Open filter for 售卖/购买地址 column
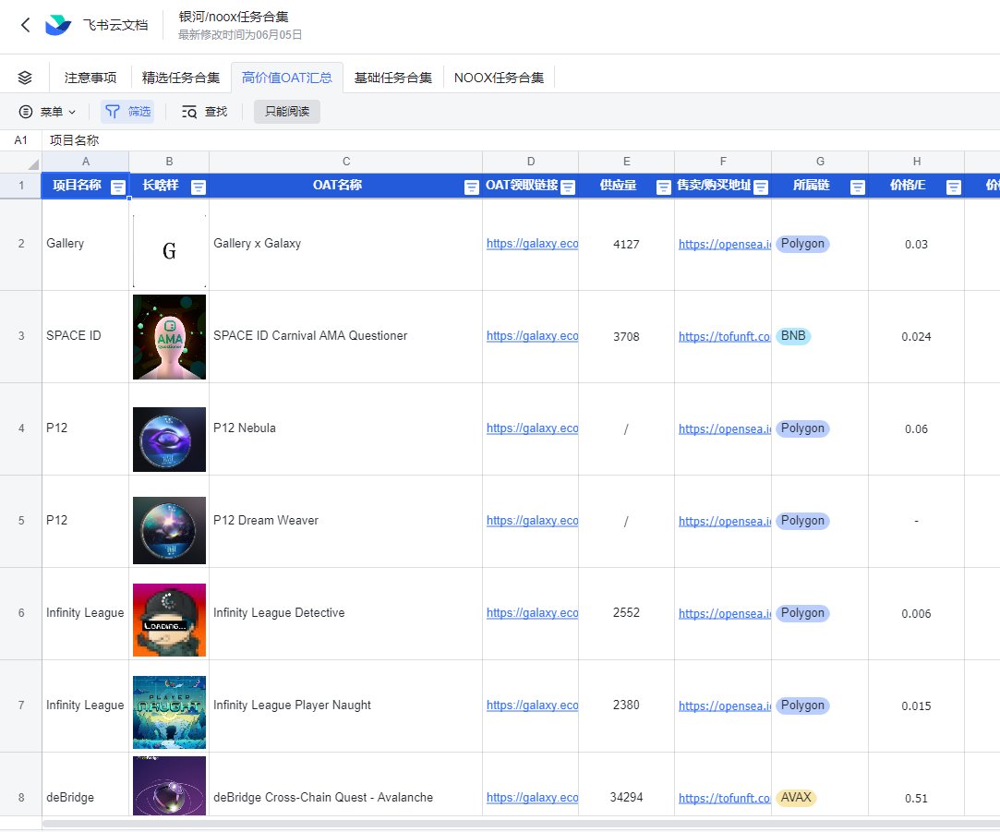1000x832 pixels. click(x=760, y=187)
